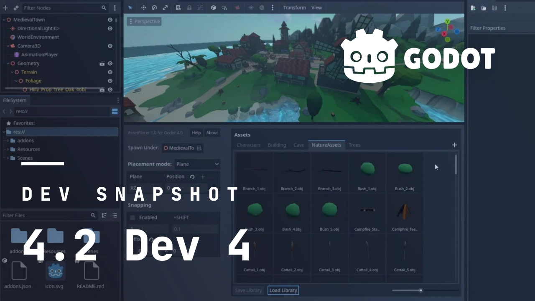Click the load resource folder icon in Inspector
535x301 pixels.
pyautogui.click(x=484, y=8)
